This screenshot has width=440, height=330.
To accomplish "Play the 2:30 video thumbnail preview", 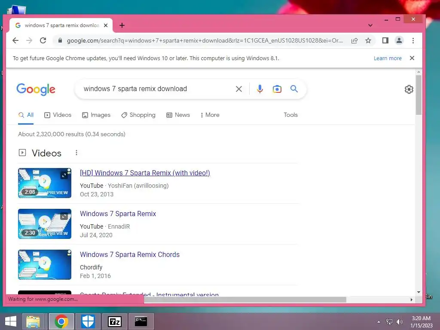I will [x=45, y=223].
